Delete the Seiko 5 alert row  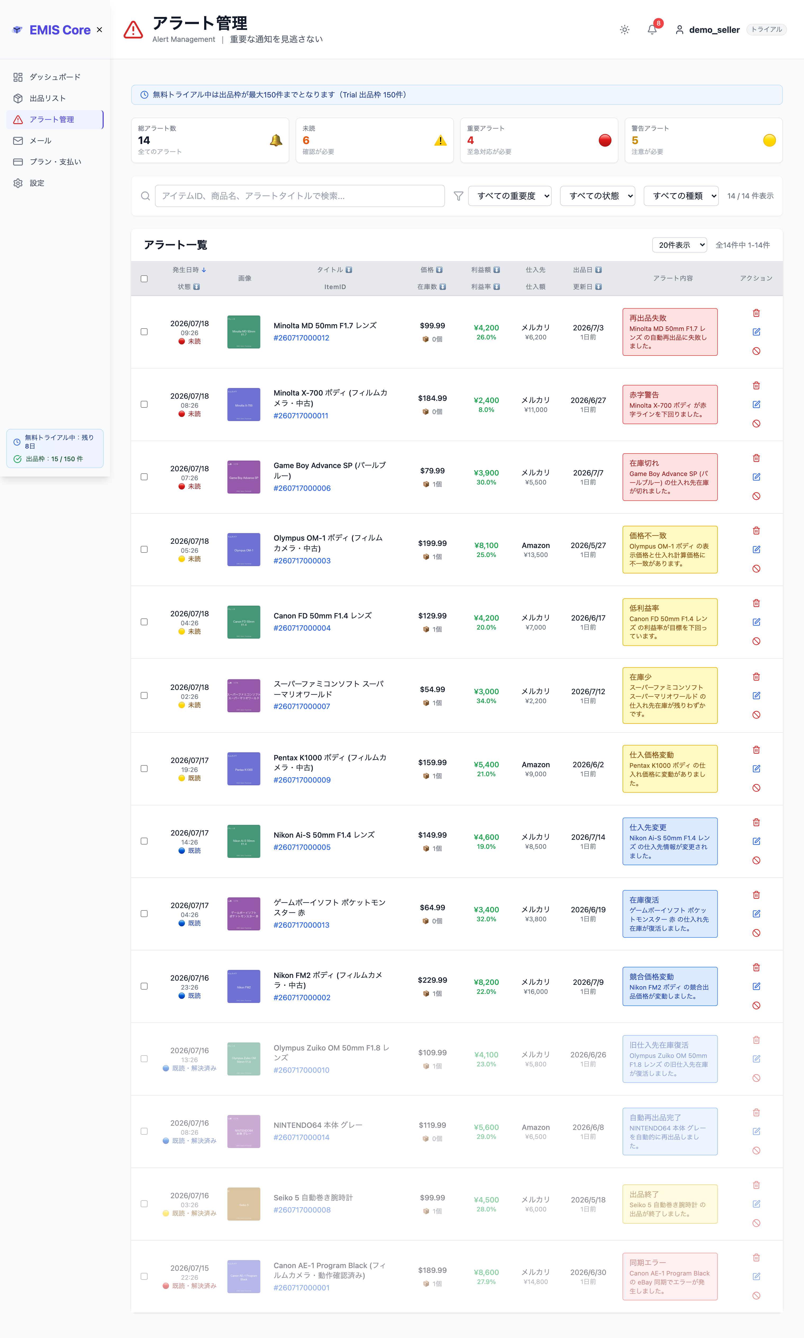tap(756, 1185)
